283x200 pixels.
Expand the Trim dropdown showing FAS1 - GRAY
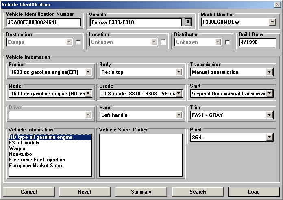pos(269,115)
